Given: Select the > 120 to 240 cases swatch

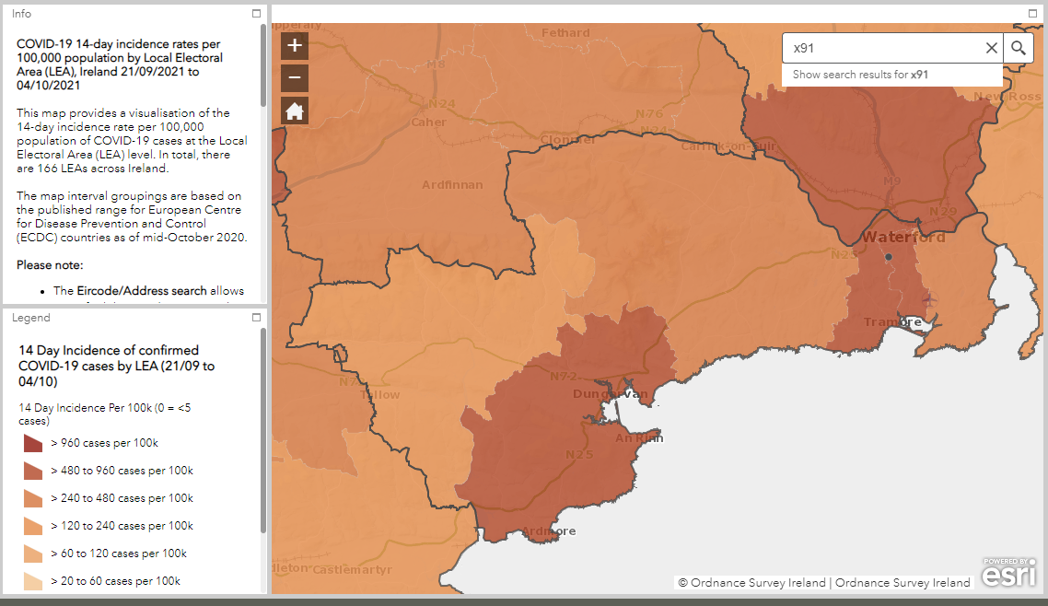Looking at the screenshot, I should point(30,525).
